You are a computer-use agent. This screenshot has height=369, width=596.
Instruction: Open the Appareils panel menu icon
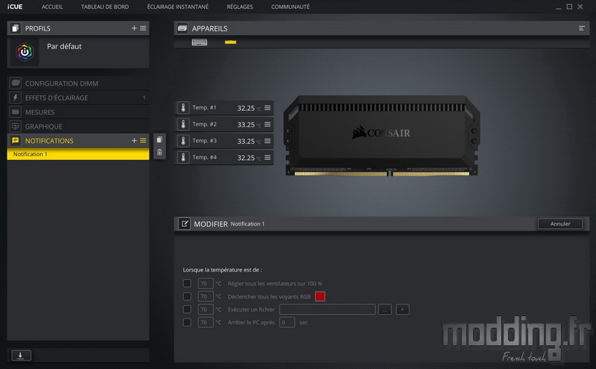(582, 28)
